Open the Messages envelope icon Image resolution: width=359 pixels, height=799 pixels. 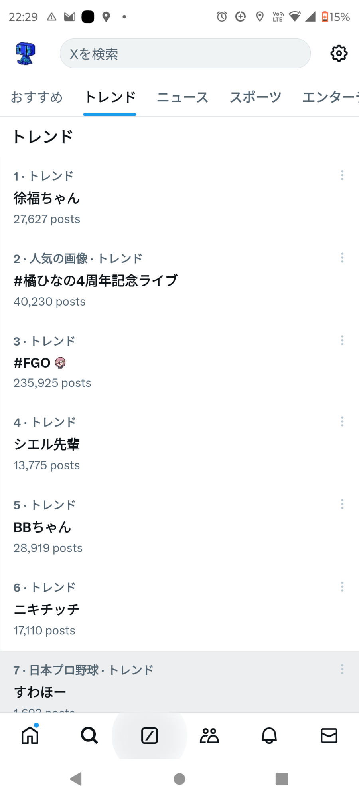[x=329, y=735]
